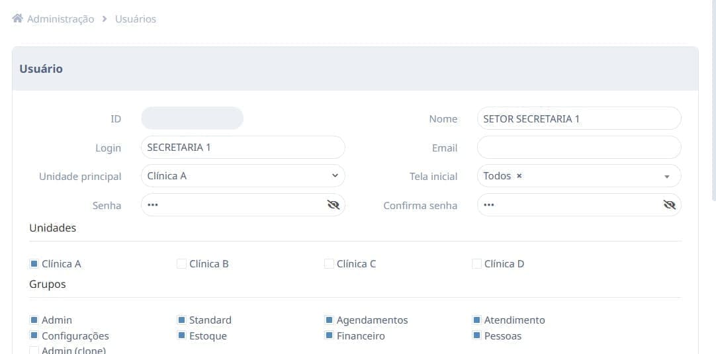Enable the Clínica B unit checkbox
Image resolution: width=716 pixels, height=354 pixels.
click(181, 263)
